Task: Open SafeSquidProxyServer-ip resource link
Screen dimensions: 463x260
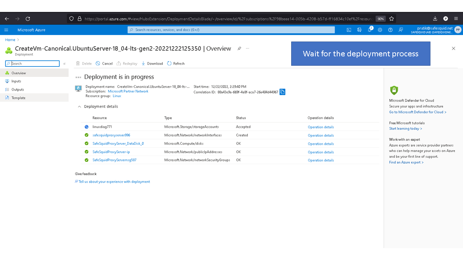Action: [111, 152]
